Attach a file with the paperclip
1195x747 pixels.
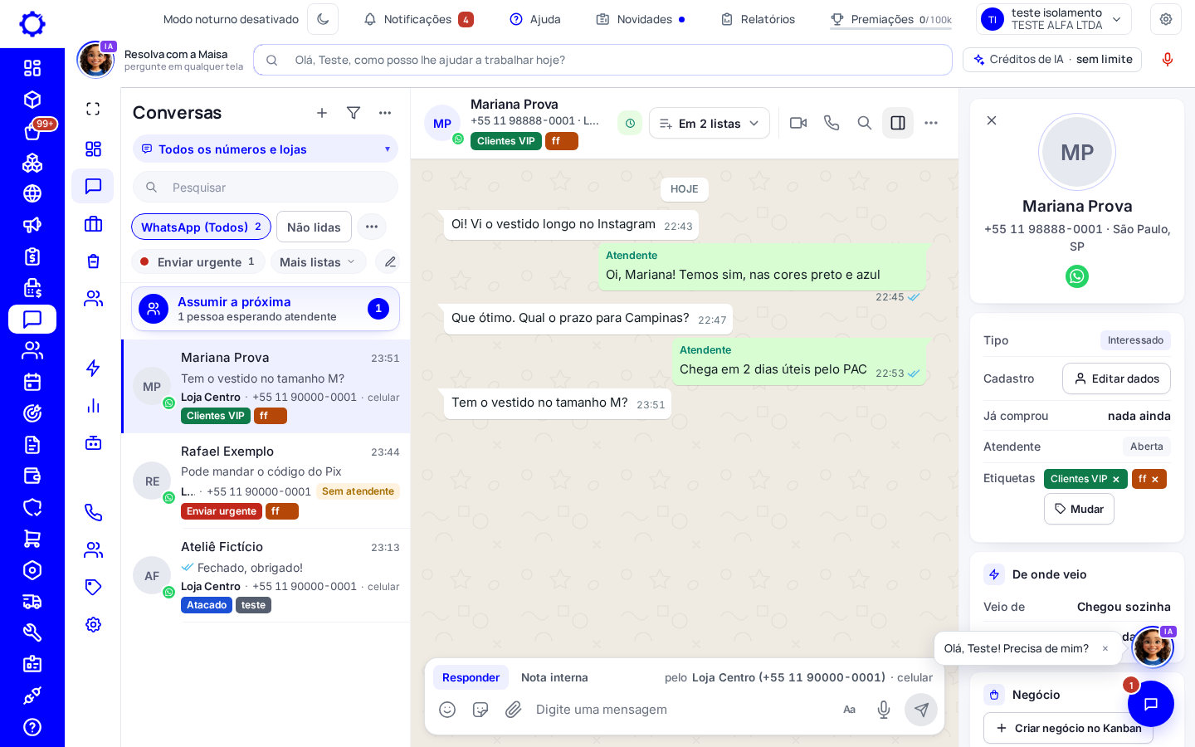[x=514, y=710]
